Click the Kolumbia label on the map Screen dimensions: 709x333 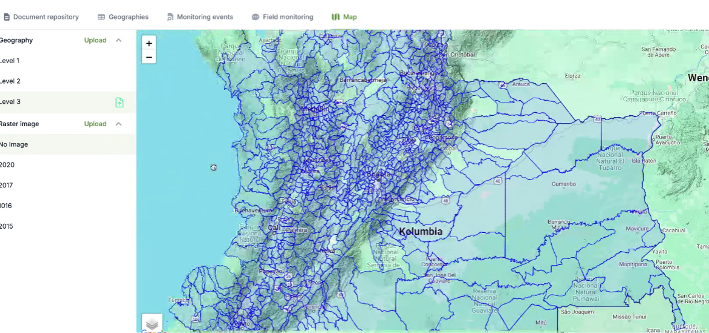click(421, 232)
